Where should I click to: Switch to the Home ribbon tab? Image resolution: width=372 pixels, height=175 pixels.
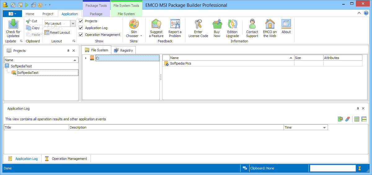(x=30, y=14)
